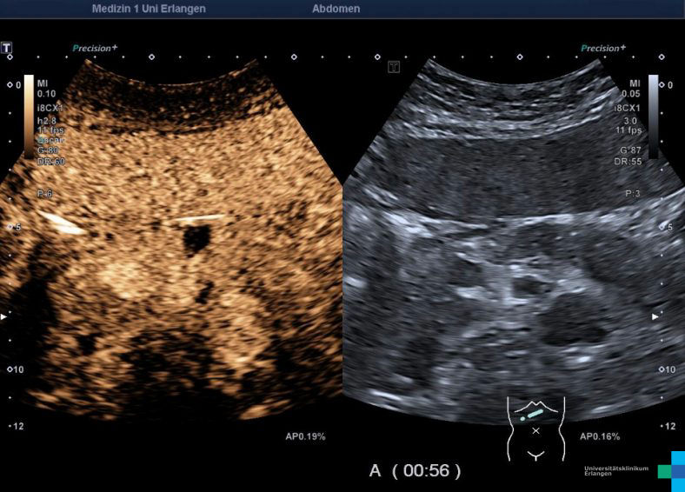Click the MI 0.10 value on left panel
Screen dimensions: 685x492
[x=45, y=88]
